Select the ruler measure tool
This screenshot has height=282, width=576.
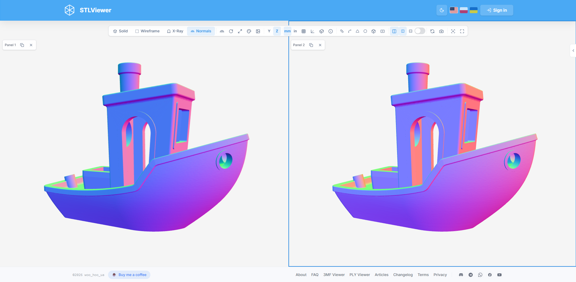click(342, 31)
